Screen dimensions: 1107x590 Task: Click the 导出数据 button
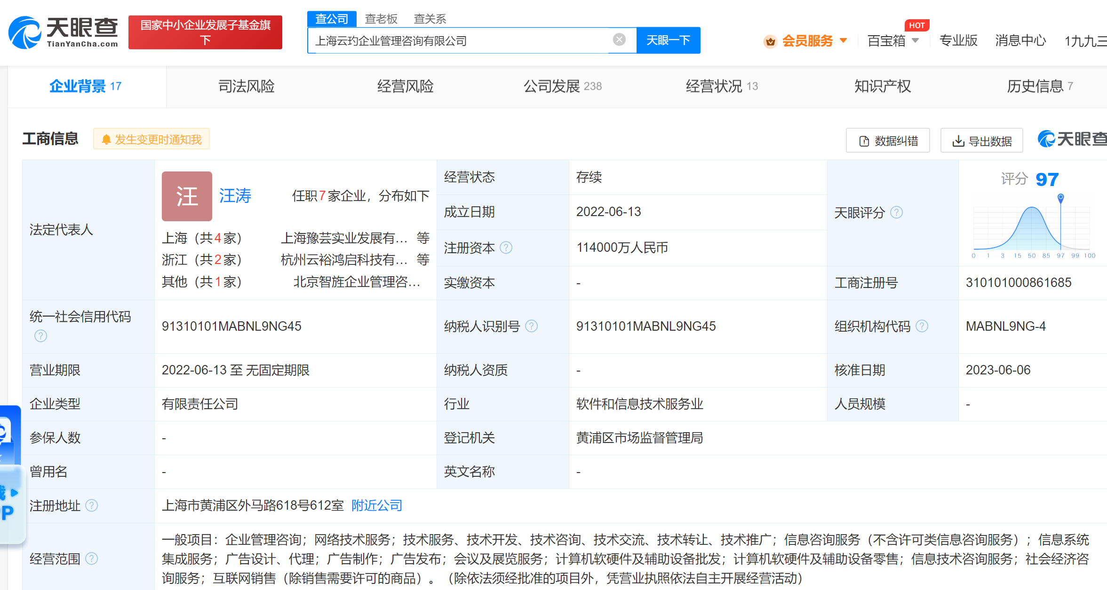point(981,140)
